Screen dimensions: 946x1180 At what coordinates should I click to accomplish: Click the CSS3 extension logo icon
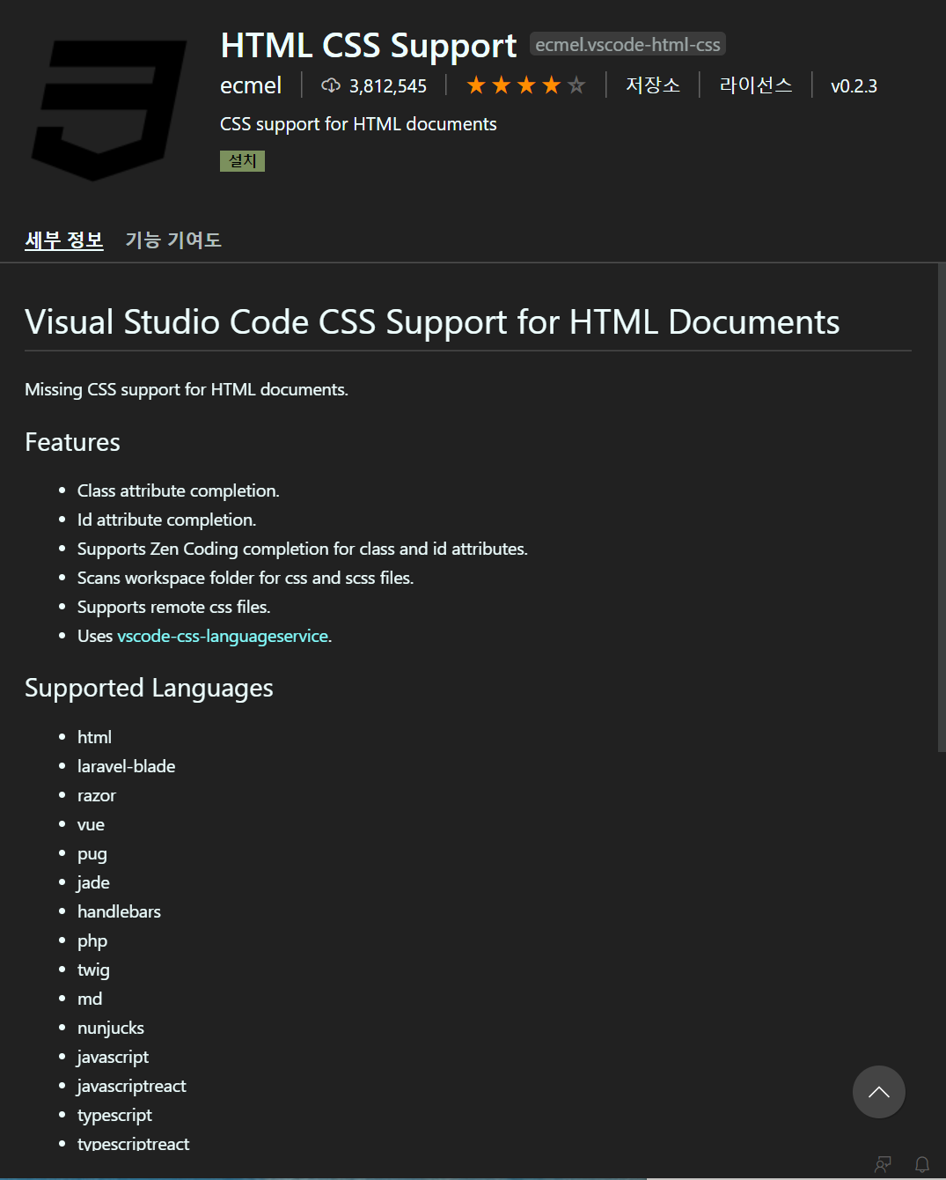point(109,109)
